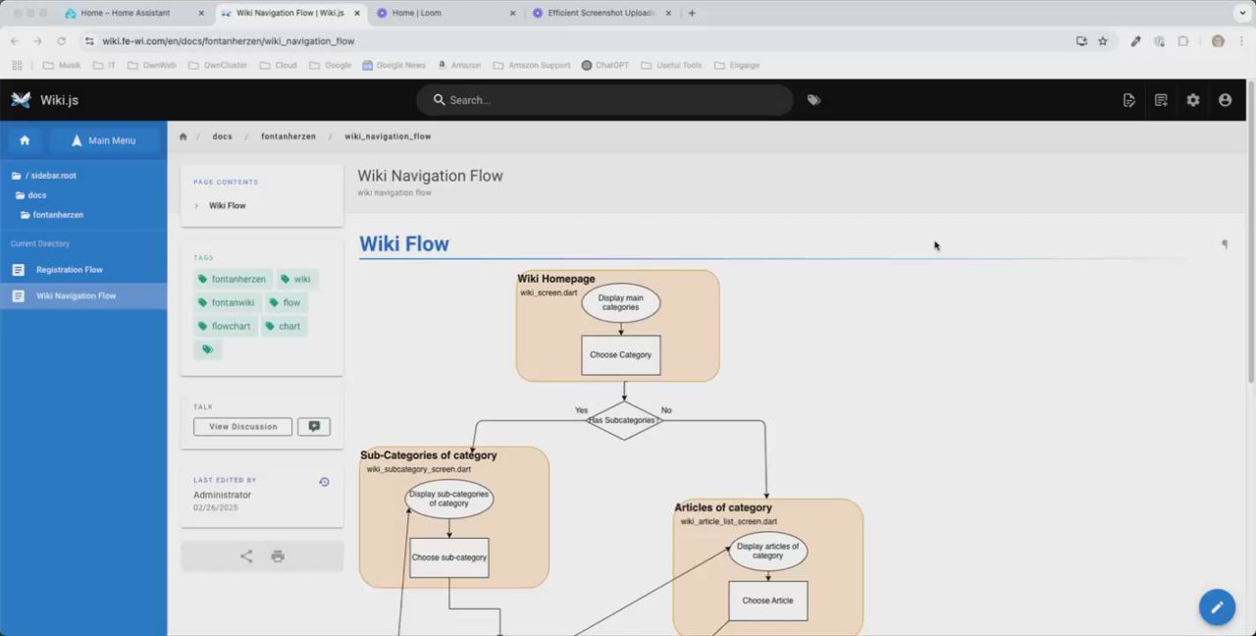The height and width of the screenshot is (636, 1256).
Task: Focus the Wiki.js search field
Action: [604, 100]
